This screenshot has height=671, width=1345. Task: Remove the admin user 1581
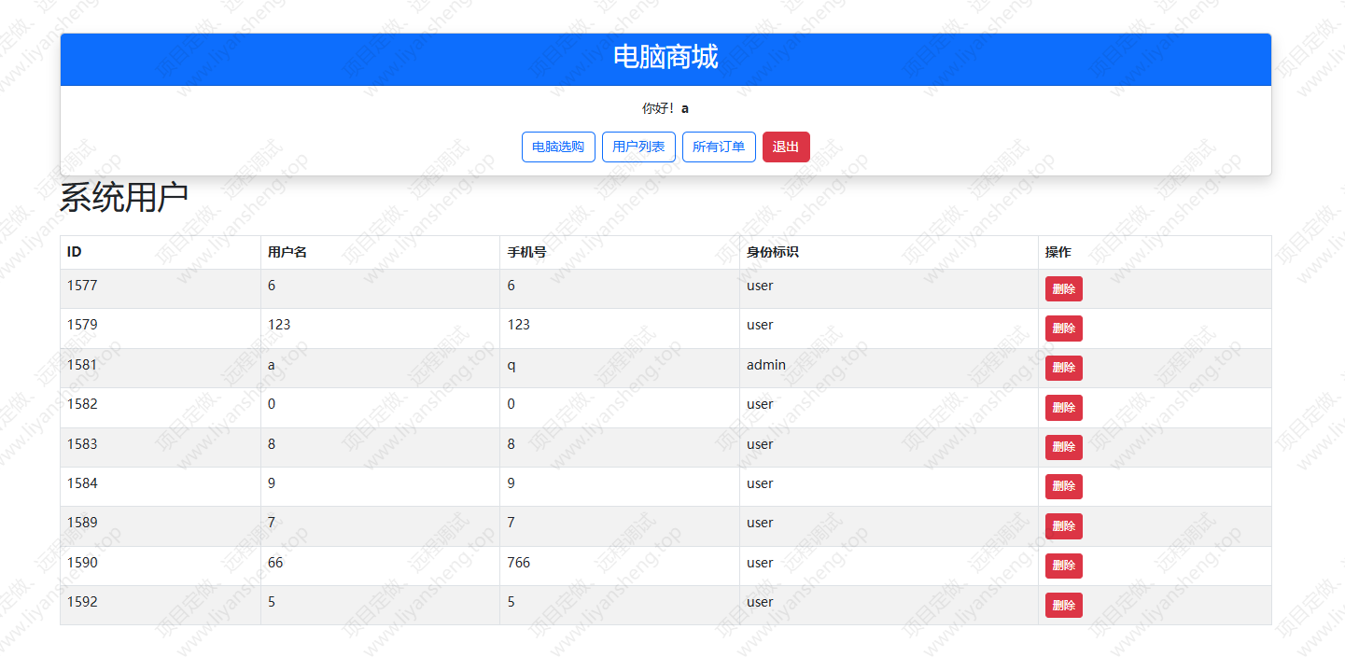tap(1063, 368)
